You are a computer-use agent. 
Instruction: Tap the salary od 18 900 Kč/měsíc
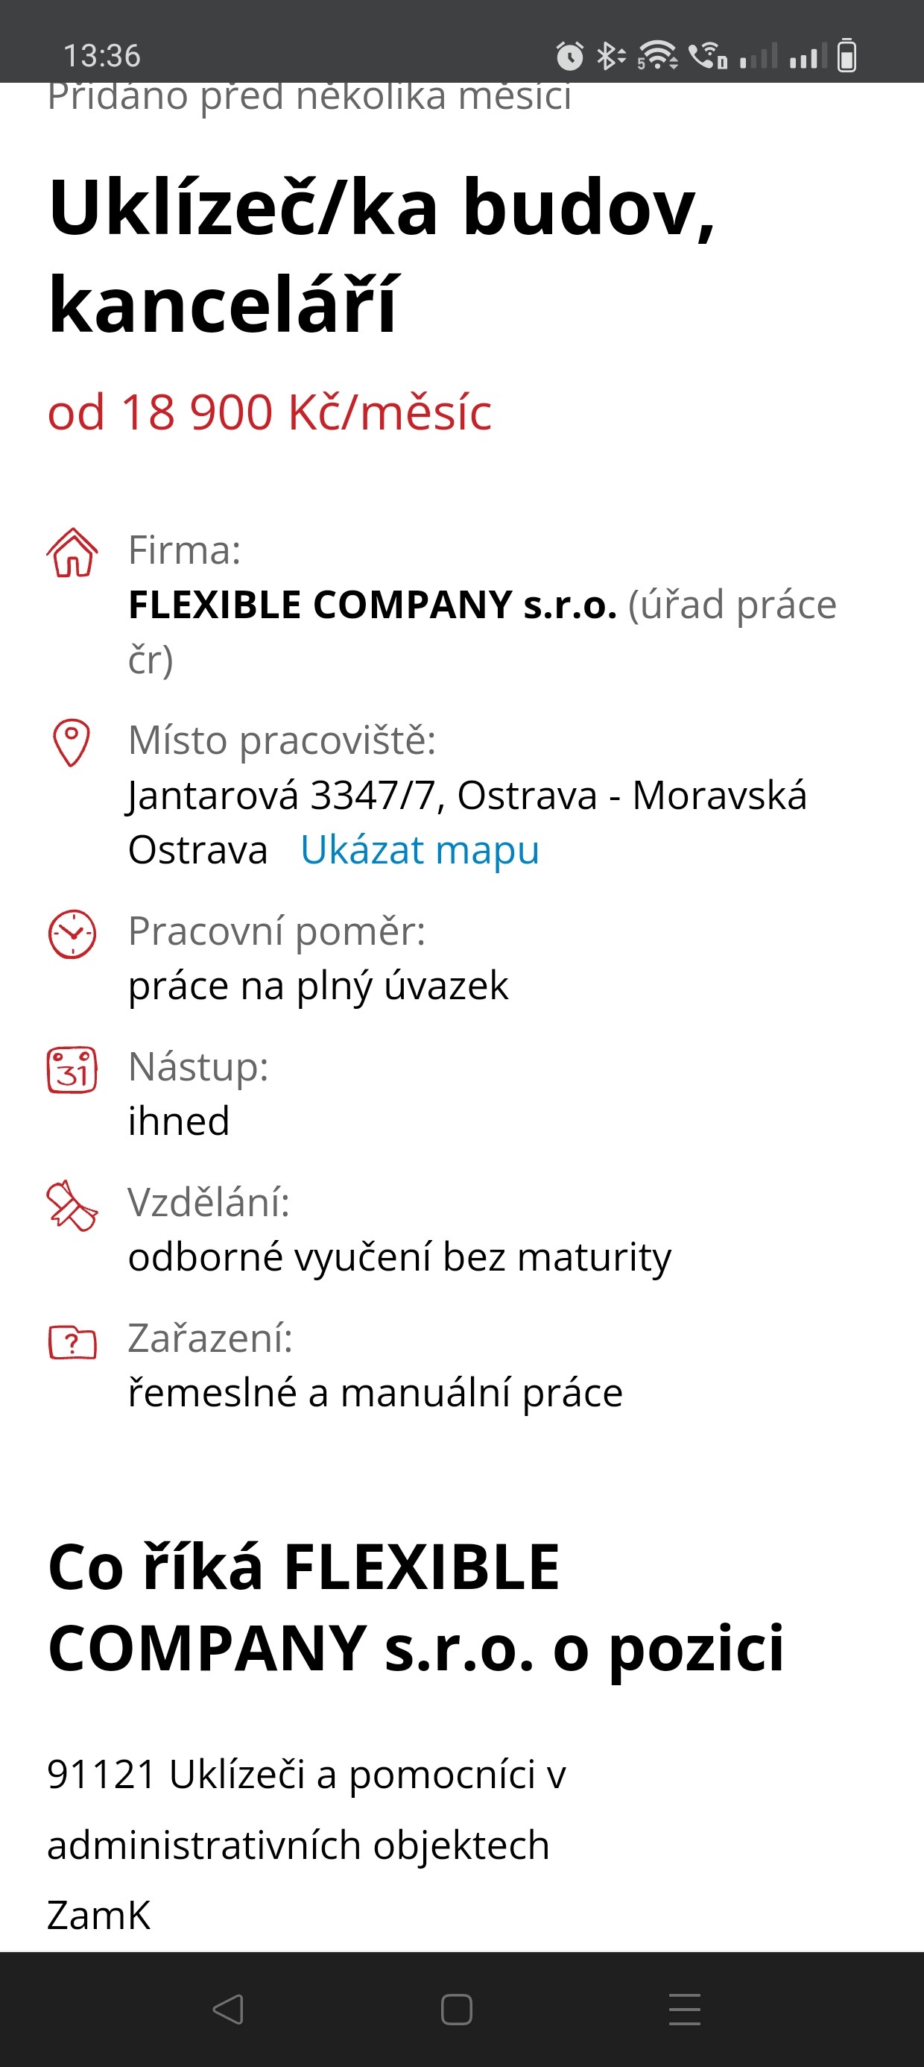[x=270, y=412]
